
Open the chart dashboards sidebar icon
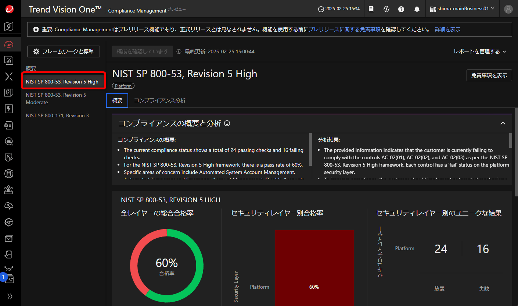(x=9, y=60)
